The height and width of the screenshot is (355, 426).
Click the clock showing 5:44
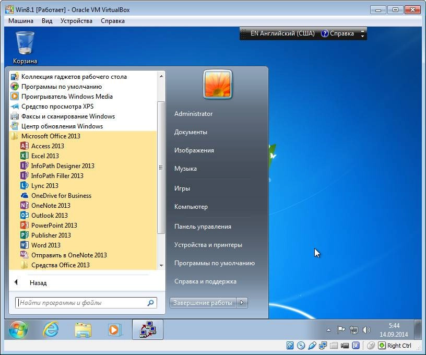[394, 330]
